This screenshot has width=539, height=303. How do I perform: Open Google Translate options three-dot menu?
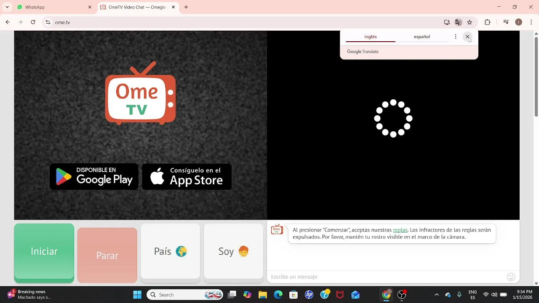pos(456,37)
